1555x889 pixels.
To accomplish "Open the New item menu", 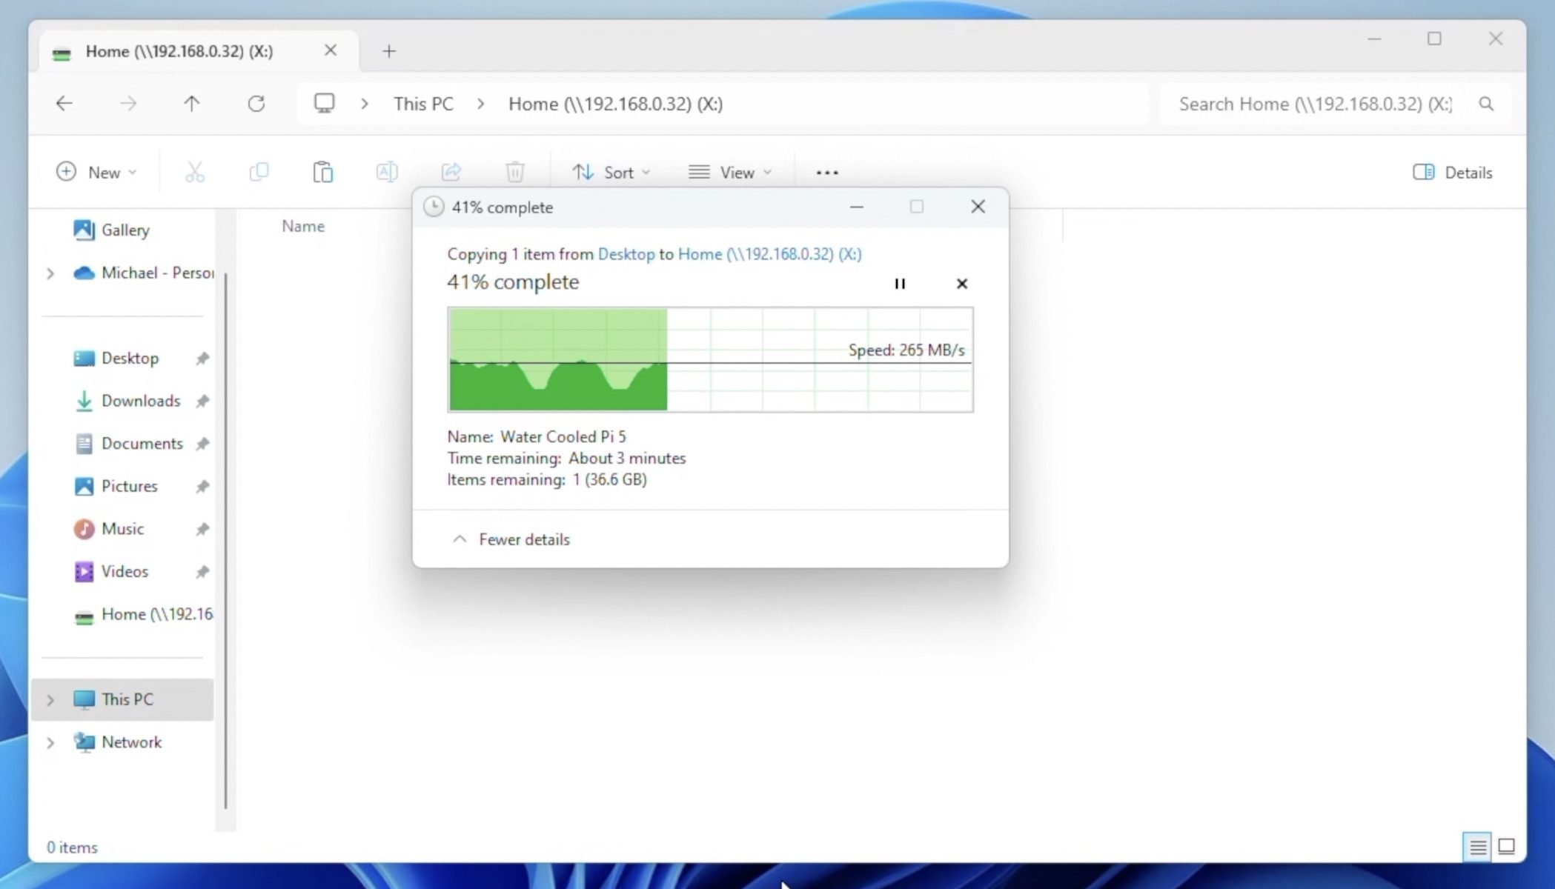I will point(96,173).
